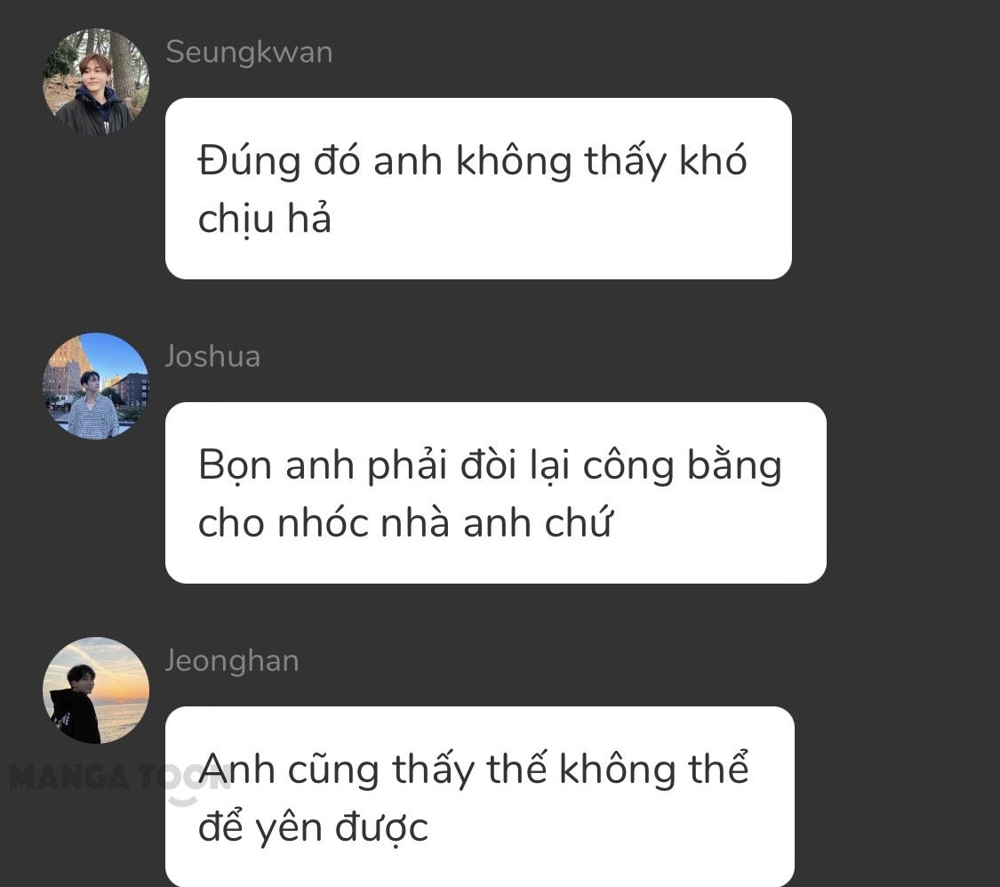The width and height of the screenshot is (1000, 887).
Task: Click the Jeonghan username label
Action: [x=232, y=661]
